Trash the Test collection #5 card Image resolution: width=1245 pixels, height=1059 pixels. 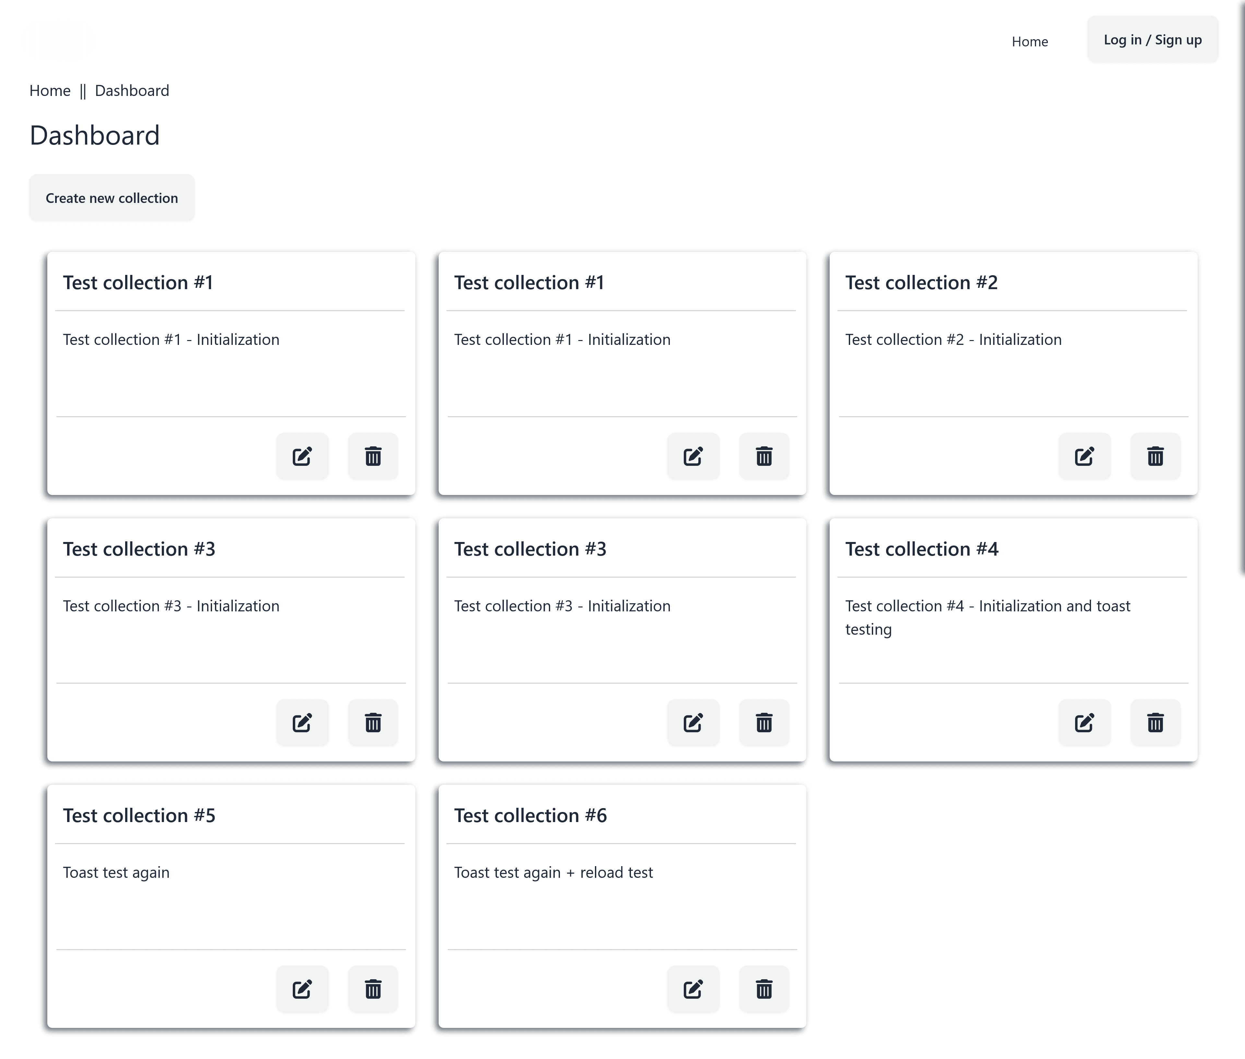pyautogui.click(x=373, y=989)
